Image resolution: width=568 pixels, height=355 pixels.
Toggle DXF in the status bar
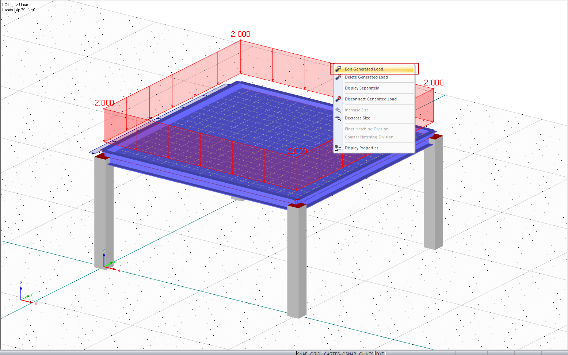(x=380, y=353)
